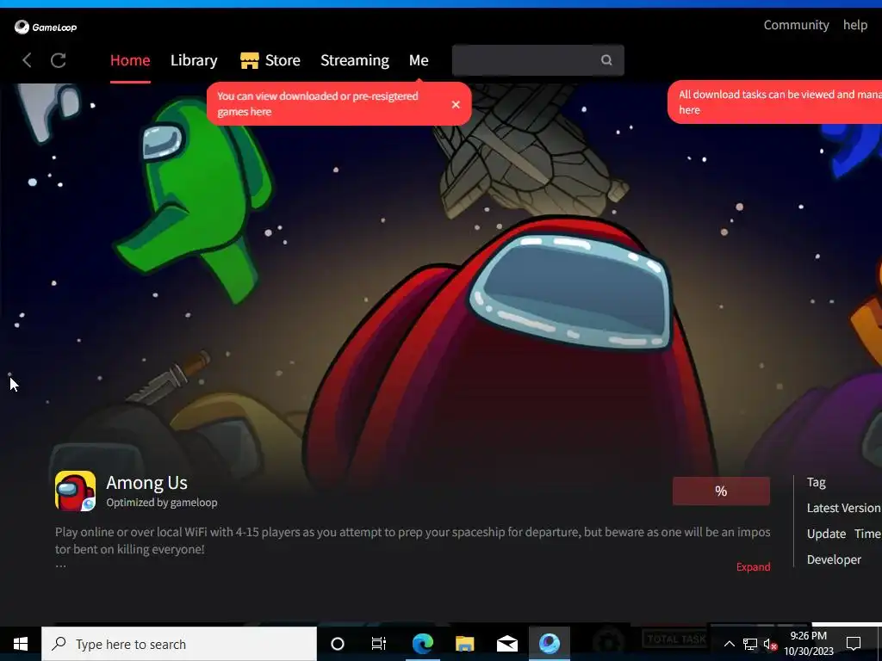Open File Explorer from taskbar

click(x=464, y=644)
